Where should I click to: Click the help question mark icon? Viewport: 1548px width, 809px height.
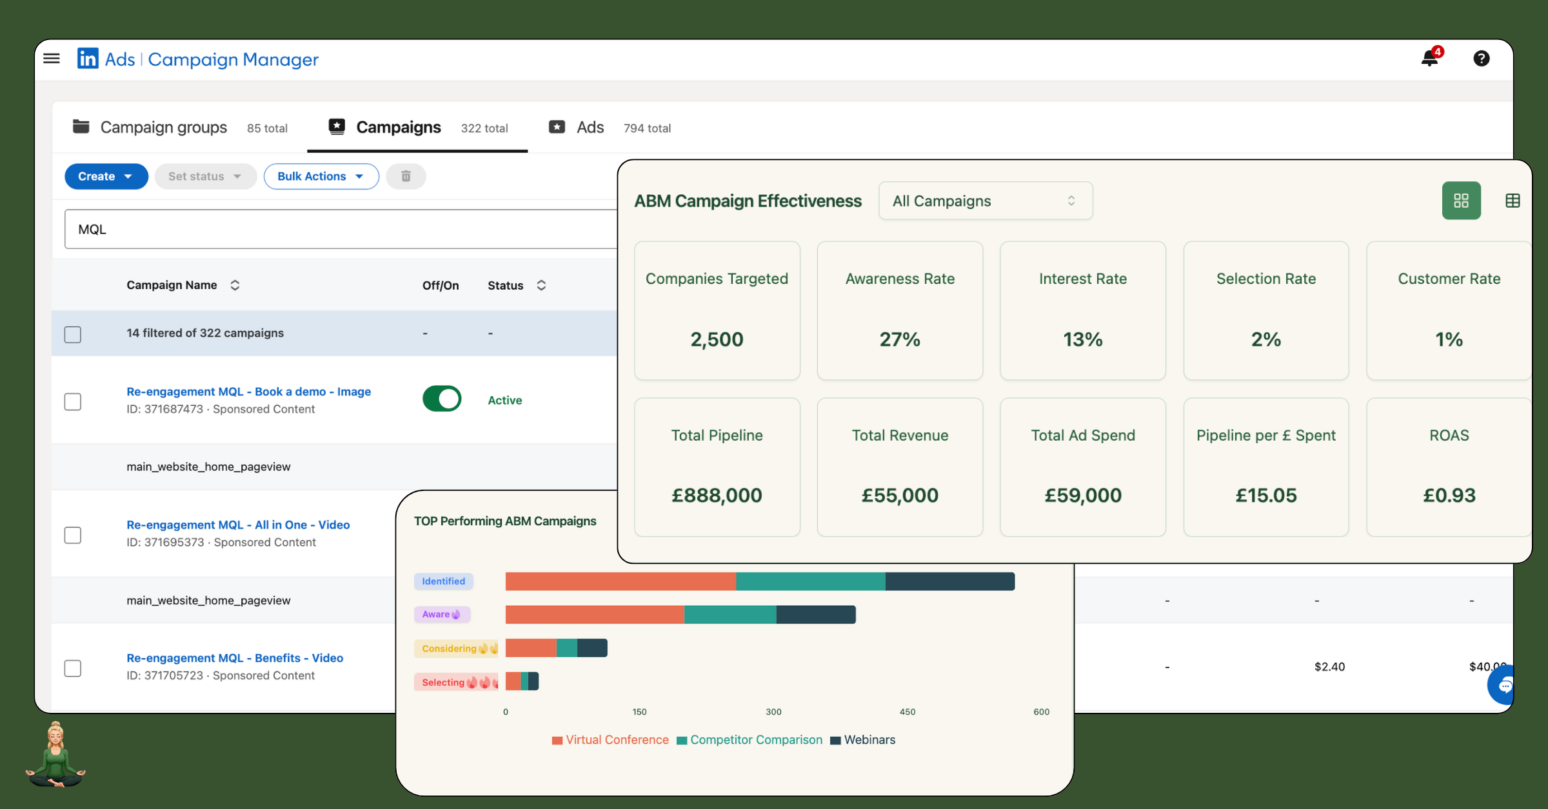tap(1482, 59)
